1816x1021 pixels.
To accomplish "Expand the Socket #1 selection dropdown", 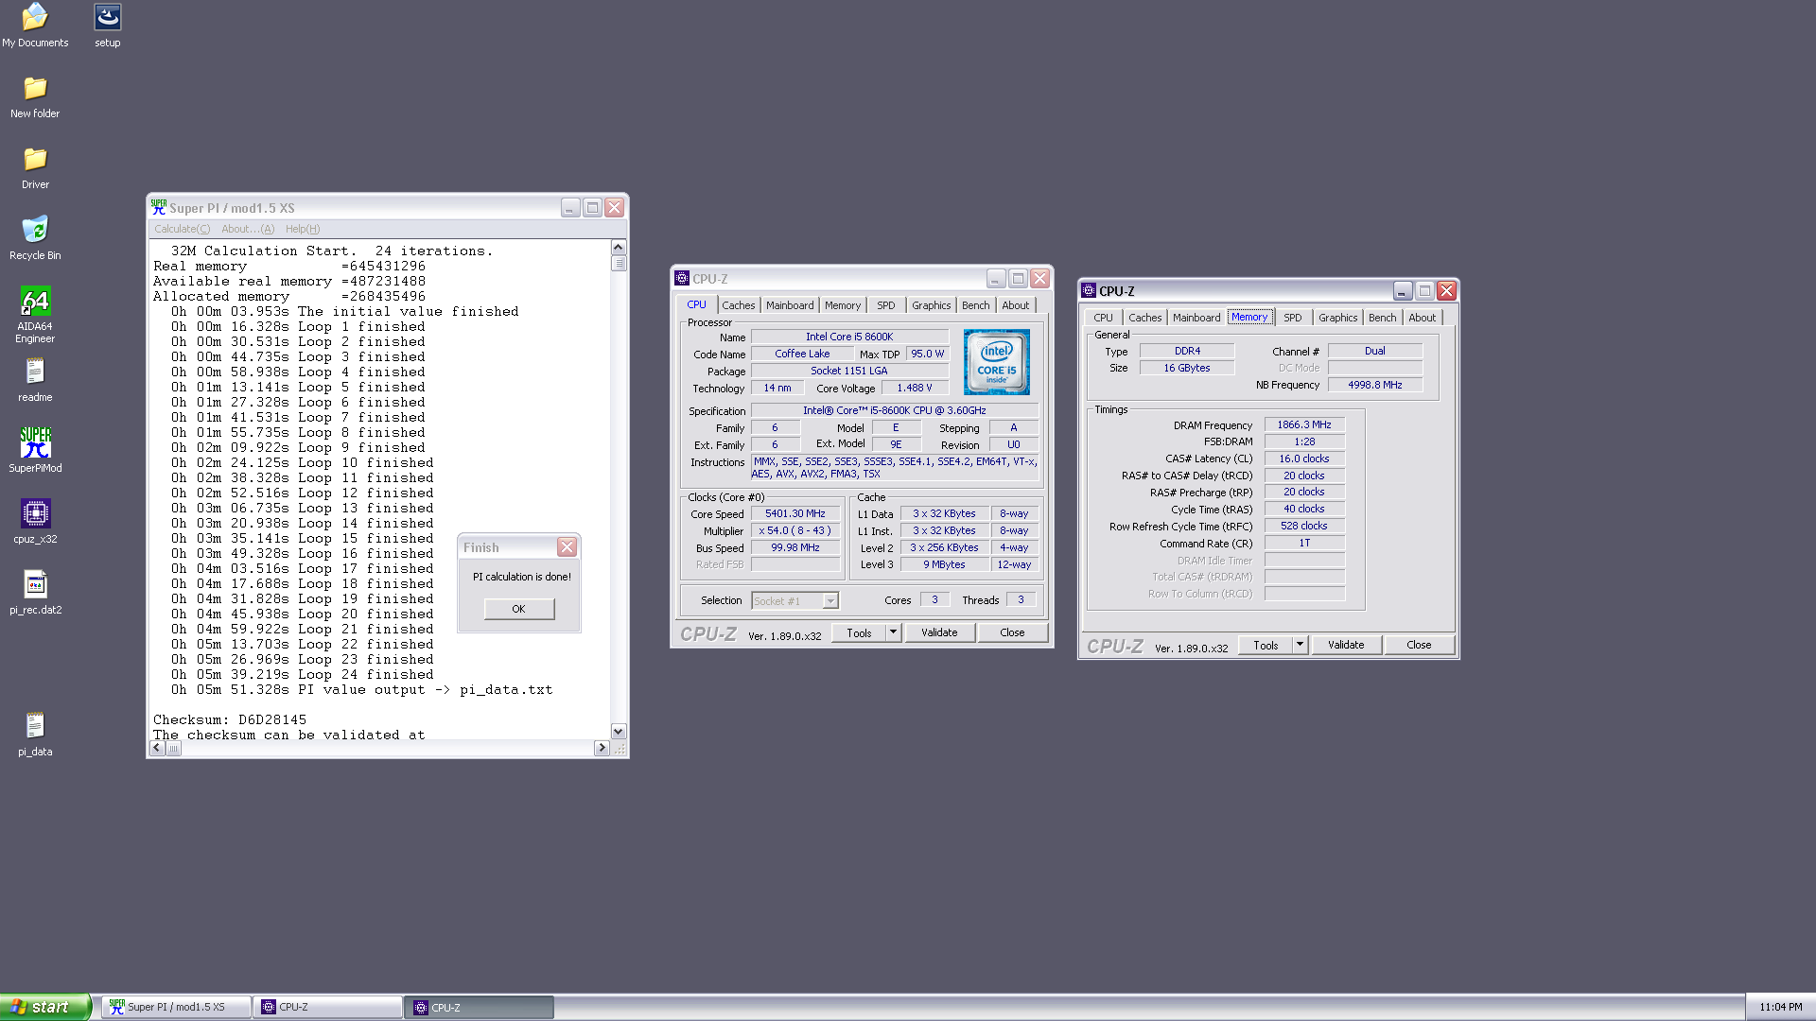I will pyautogui.click(x=829, y=600).
